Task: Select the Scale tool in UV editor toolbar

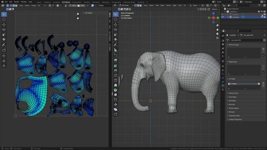Action: [4, 35]
